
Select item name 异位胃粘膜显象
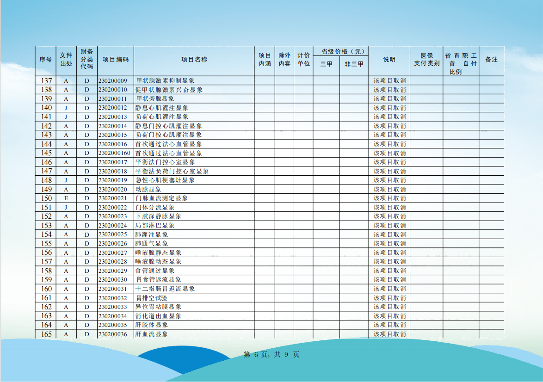158,307
